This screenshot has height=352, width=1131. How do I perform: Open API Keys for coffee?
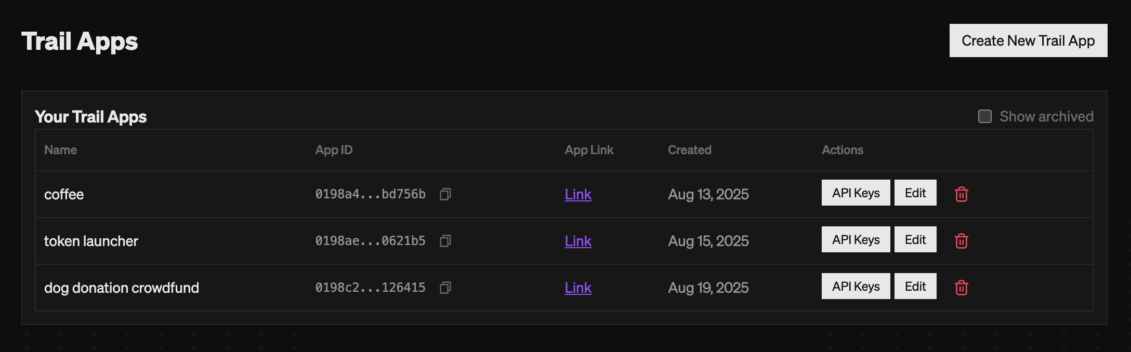tap(856, 193)
